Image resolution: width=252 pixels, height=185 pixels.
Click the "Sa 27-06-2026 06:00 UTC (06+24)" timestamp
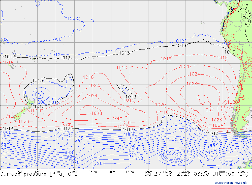pos(196,174)
